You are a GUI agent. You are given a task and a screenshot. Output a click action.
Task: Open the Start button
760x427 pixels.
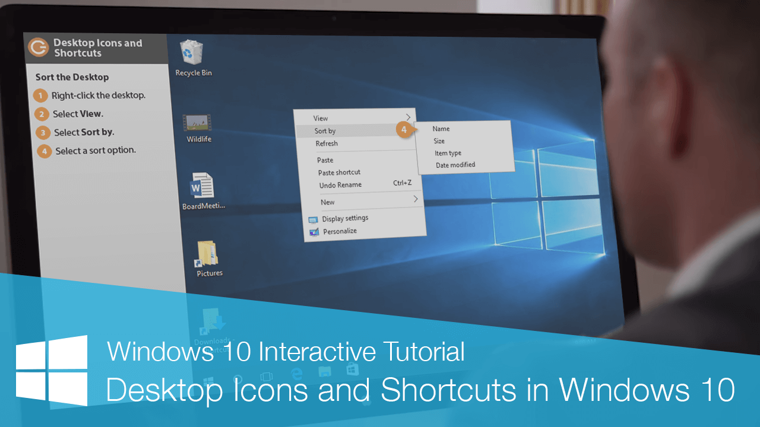click(208, 381)
